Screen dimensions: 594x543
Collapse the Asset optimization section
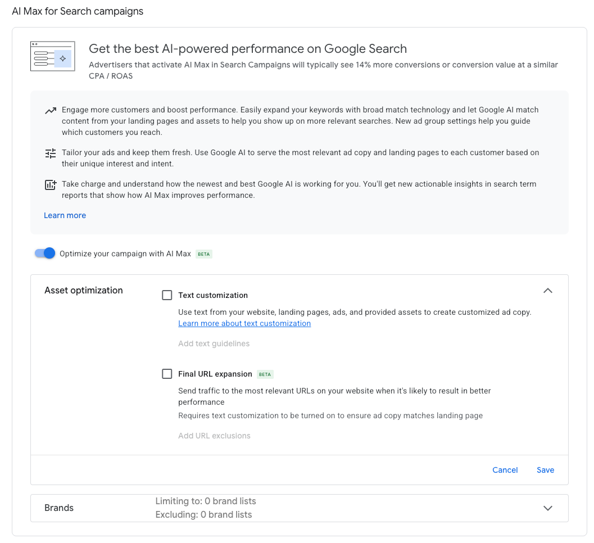548,291
